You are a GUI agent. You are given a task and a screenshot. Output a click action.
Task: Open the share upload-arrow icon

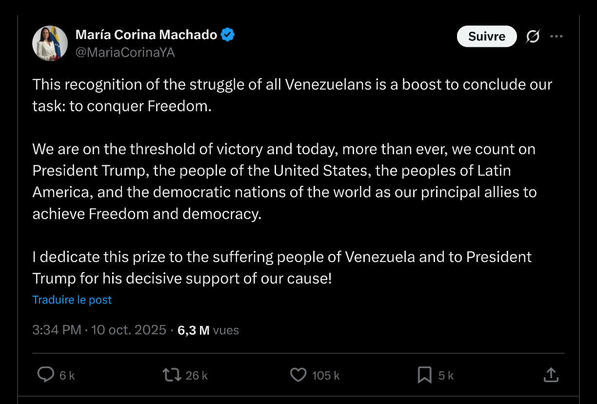[551, 375]
